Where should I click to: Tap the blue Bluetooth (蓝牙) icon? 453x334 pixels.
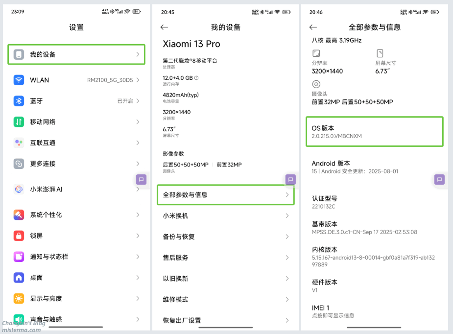click(19, 101)
